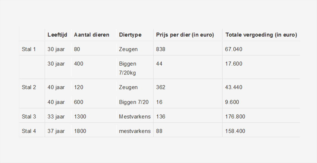Click the Diertype column header
317x163 pixels.
(x=130, y=35)
